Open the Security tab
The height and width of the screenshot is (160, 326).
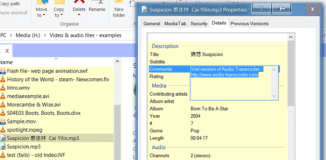coord(199,23)
